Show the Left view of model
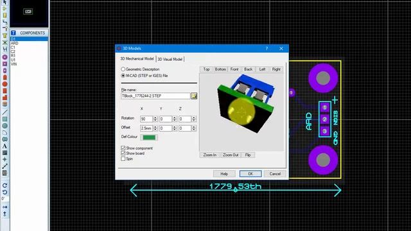411x231 pixels. [x=262, y=69]
